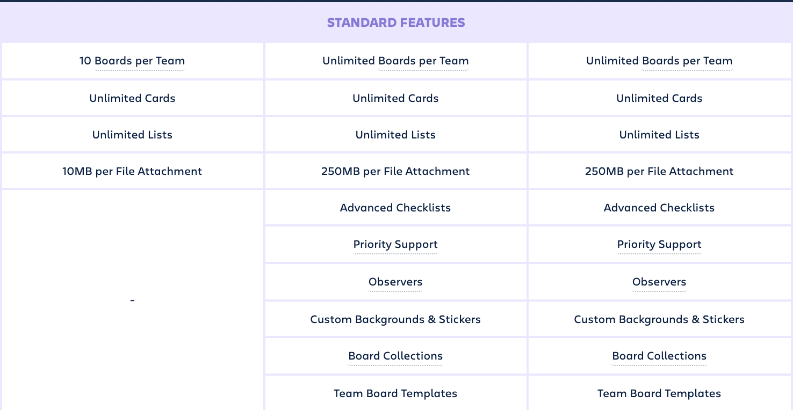Click '10MB per File Attachment' cell
This screenshot has width=793, height=410.
[132, 171]
